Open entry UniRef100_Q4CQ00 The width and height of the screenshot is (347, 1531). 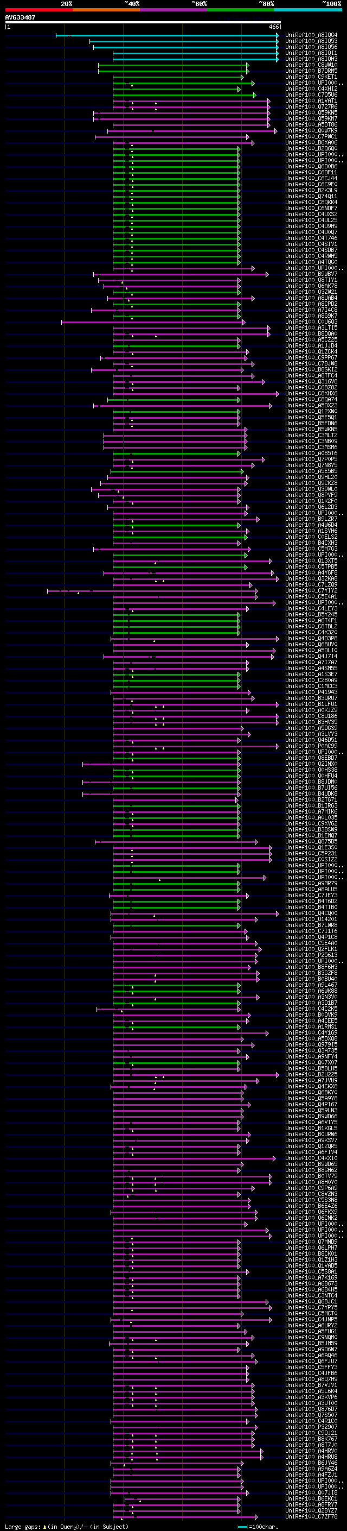pos(311,913)
